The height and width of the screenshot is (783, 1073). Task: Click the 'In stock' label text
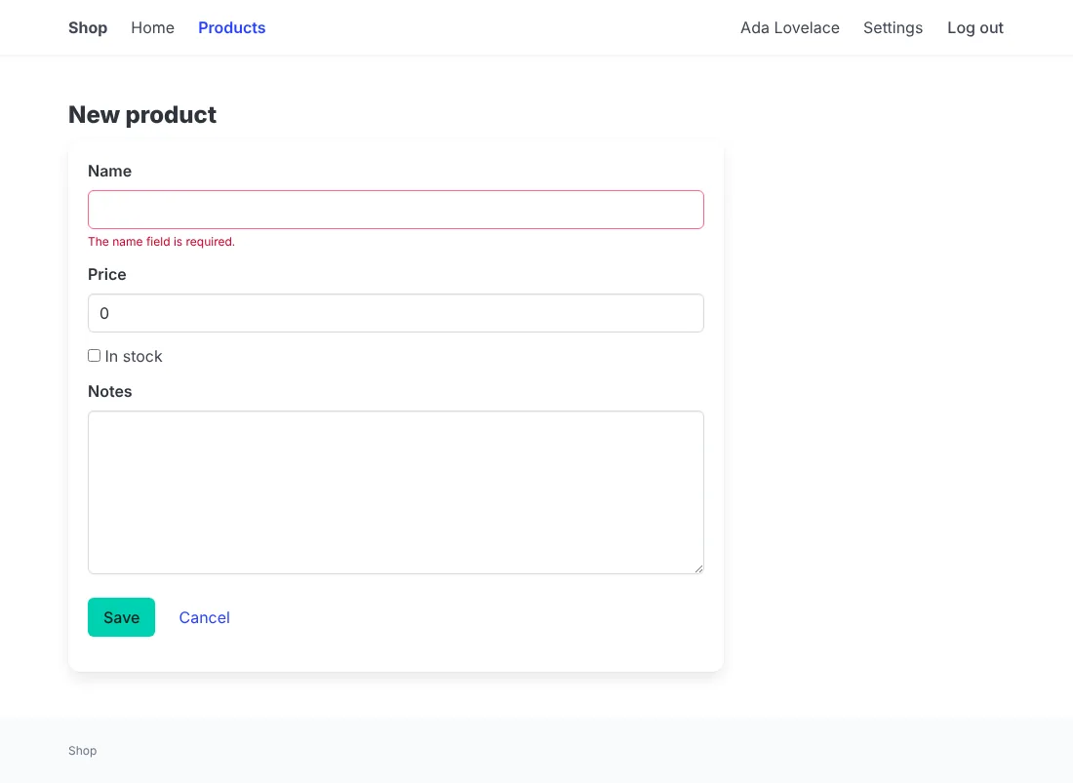pyautogui.click(x=134, y=356)
